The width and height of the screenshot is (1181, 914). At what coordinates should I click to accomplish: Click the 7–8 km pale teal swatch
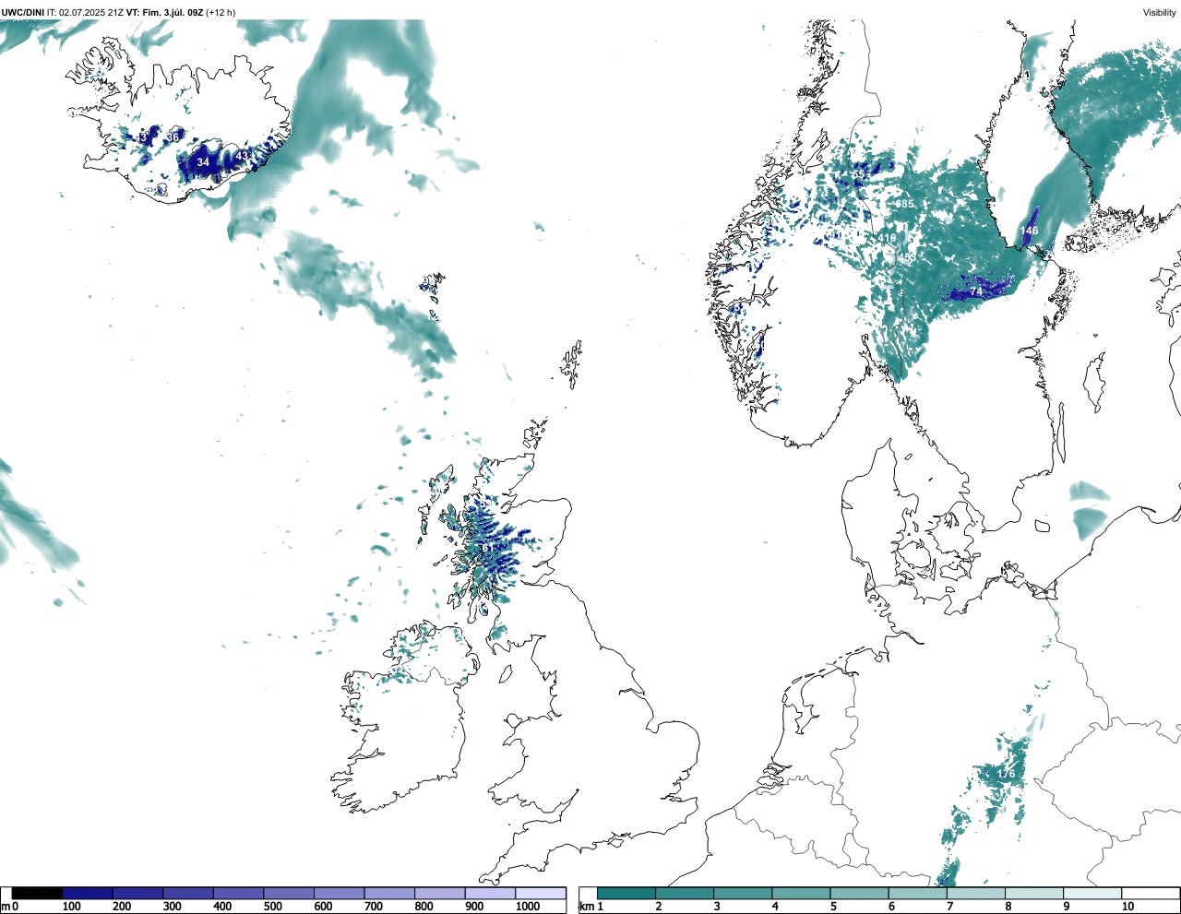tap(975, 893)
